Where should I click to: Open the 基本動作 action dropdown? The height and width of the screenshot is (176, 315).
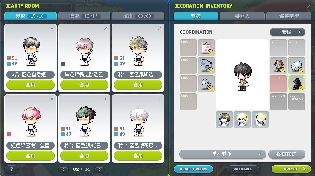[x=223, y=154]
